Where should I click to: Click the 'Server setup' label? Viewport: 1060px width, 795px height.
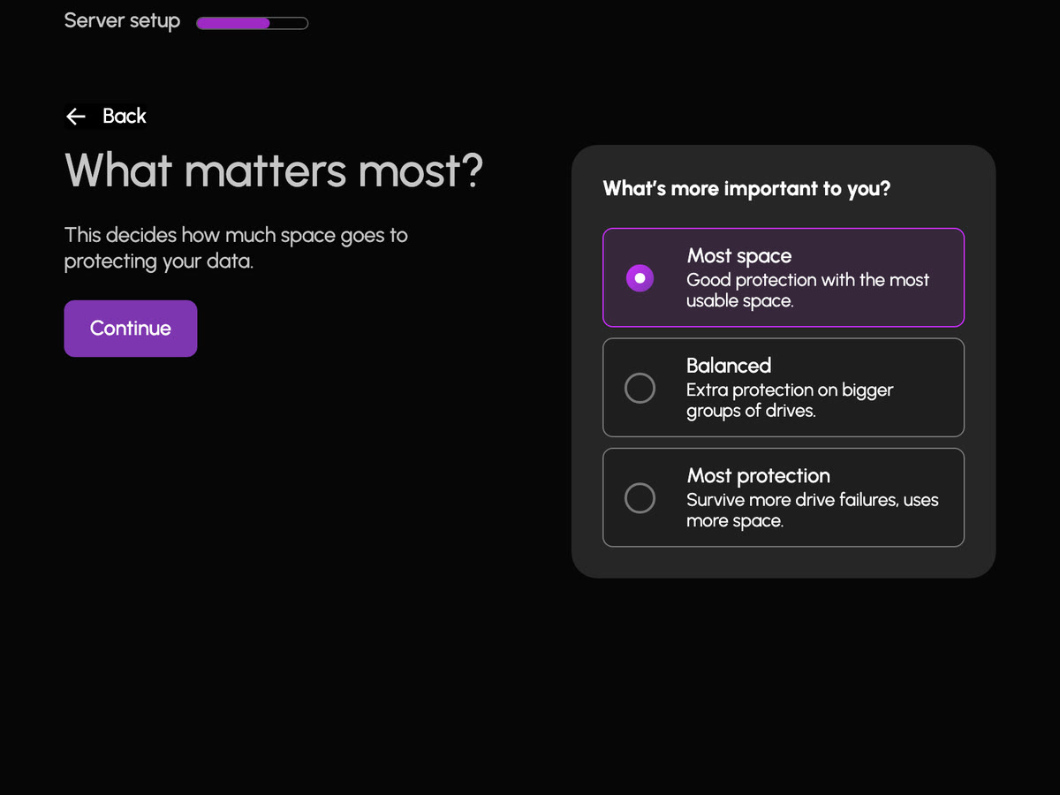122,21
